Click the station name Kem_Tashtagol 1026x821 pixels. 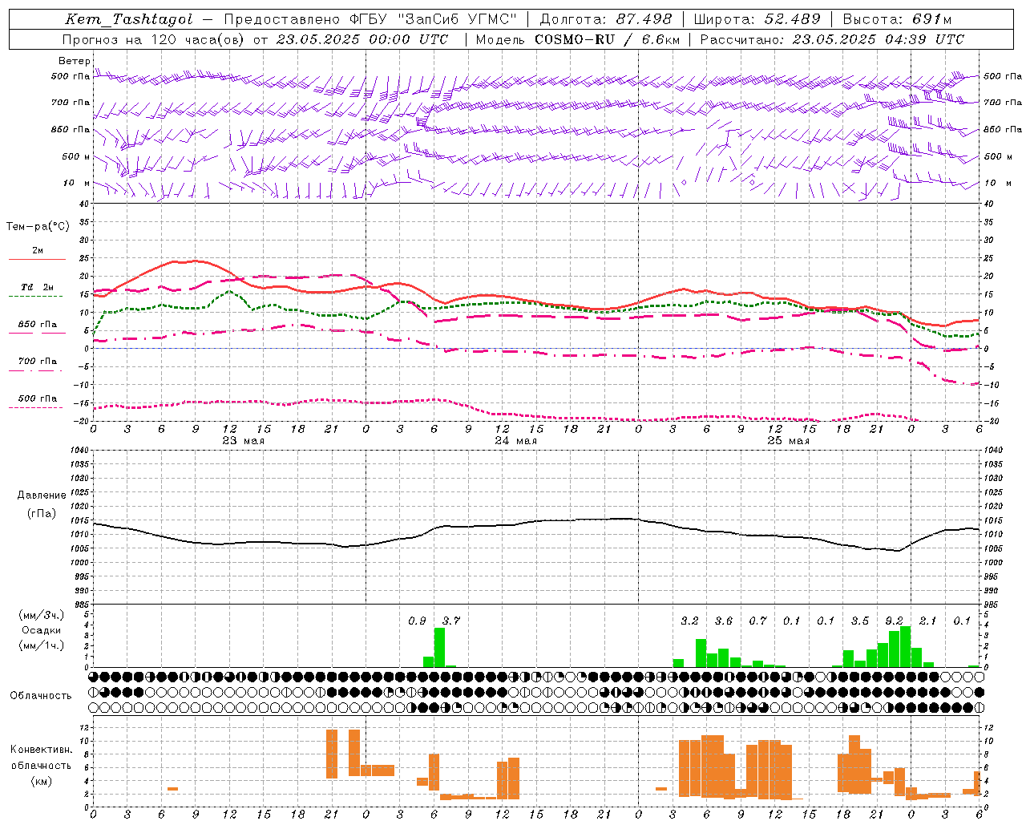[128, 19]
